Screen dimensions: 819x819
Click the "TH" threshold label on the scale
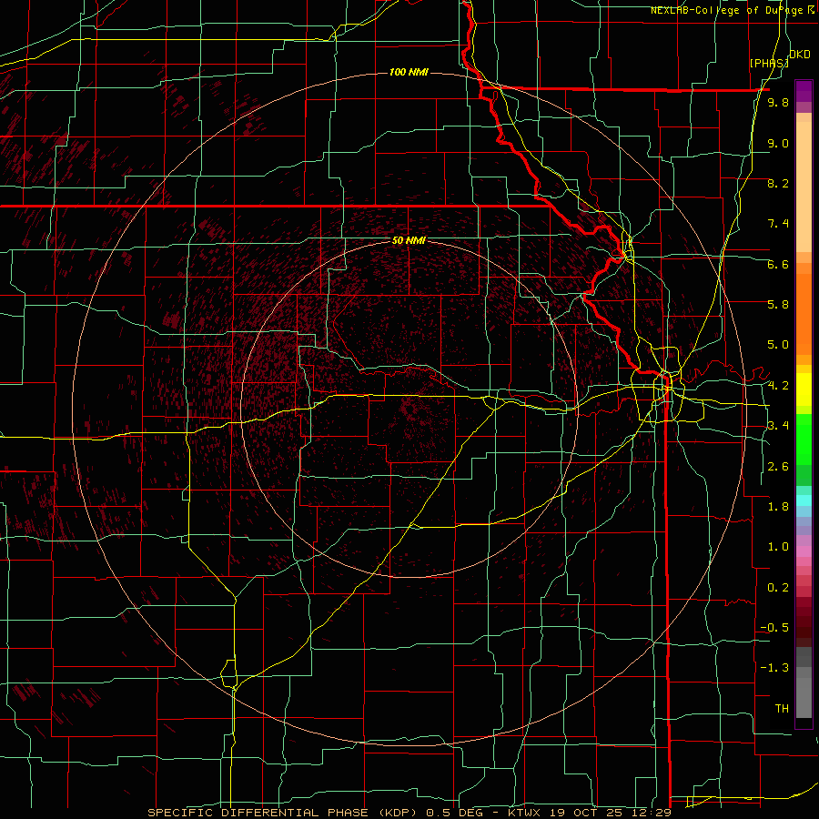pos(782,709)
